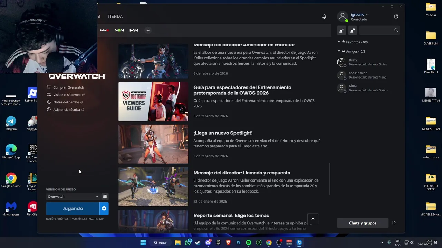The height and width of the screenshot is (248, 442).
Task: Open the File Explorer taskbar icon
Action: click(x=177, y=242)
